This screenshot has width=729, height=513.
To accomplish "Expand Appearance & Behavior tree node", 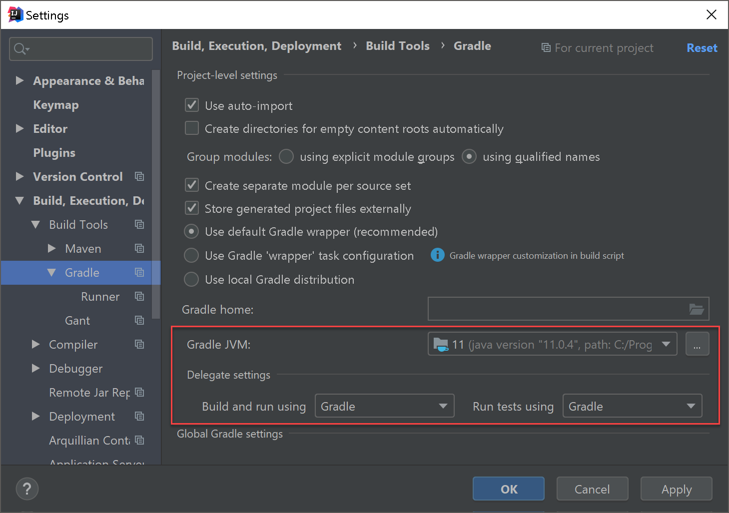I will (x=19, y=80).
